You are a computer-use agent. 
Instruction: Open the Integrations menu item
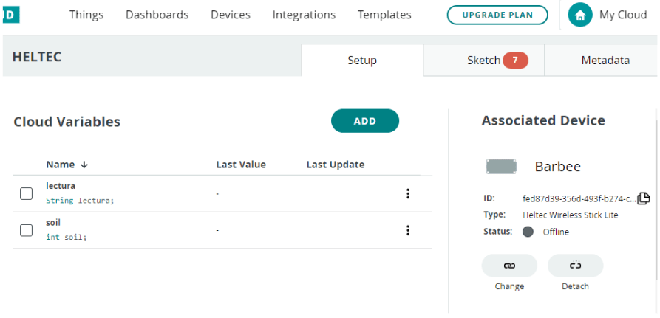[x=304, y=15]
